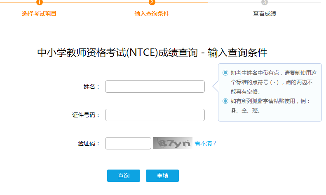This screenshot has width=326, height=195.
Task: Click the captcha image to refresh it
Action: 173,143
